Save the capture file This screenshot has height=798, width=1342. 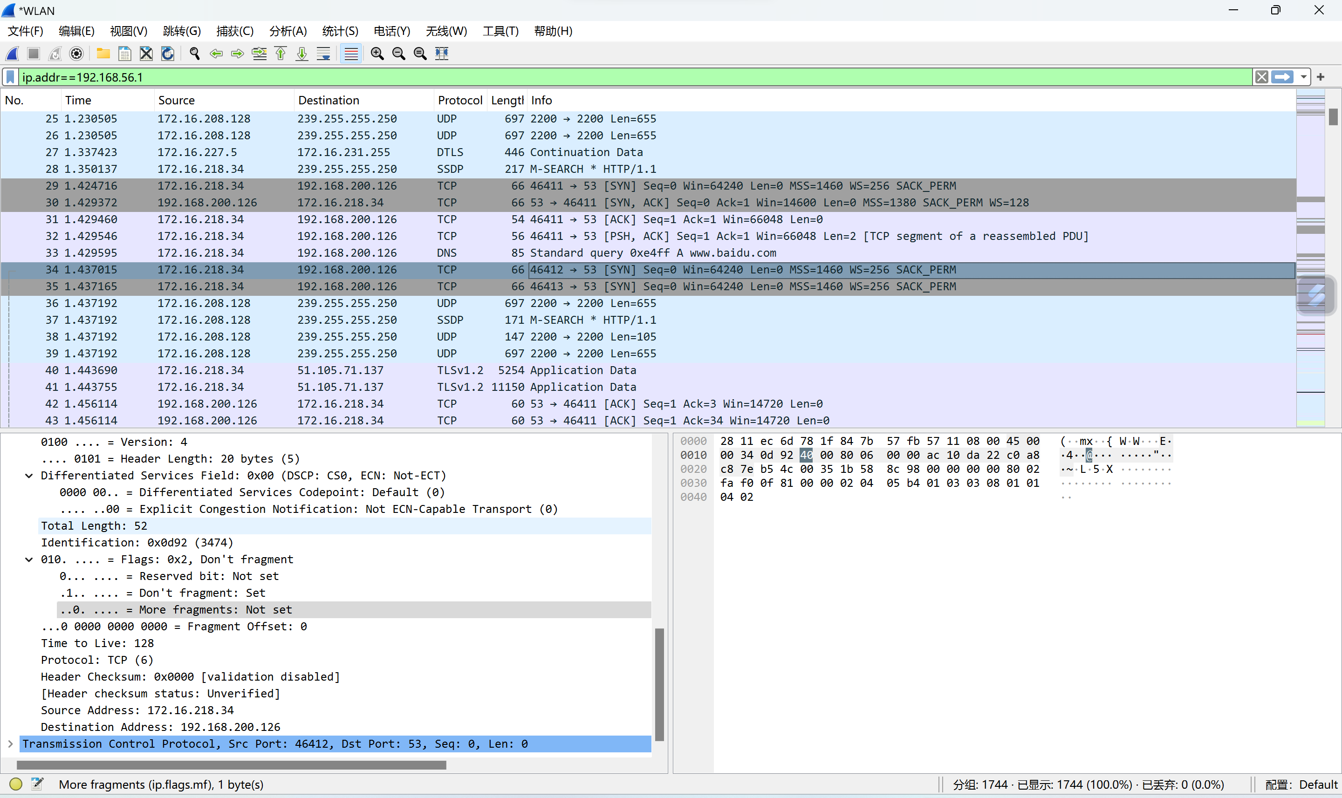124,53
